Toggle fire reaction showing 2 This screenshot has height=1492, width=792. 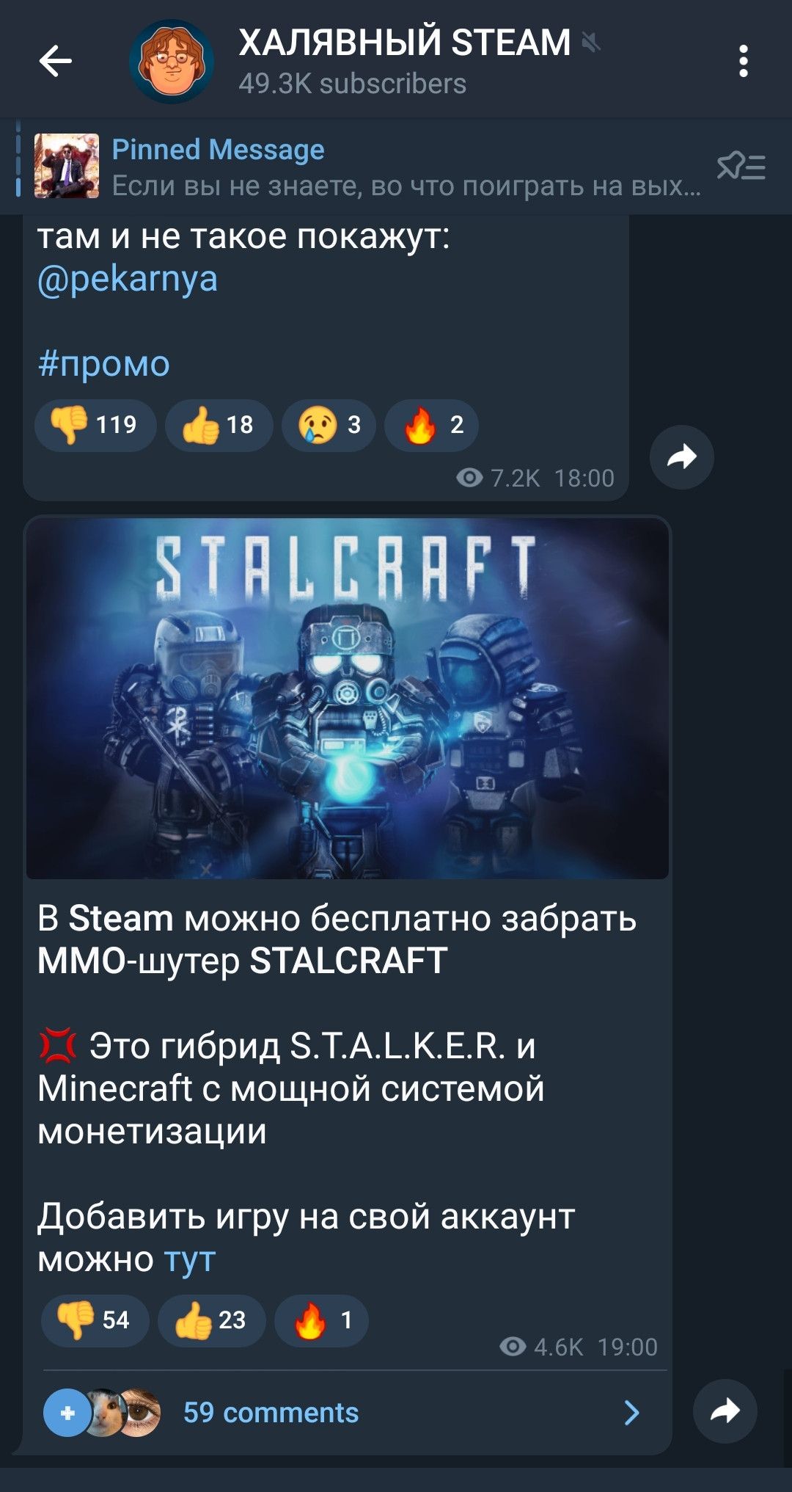(431, 425)
